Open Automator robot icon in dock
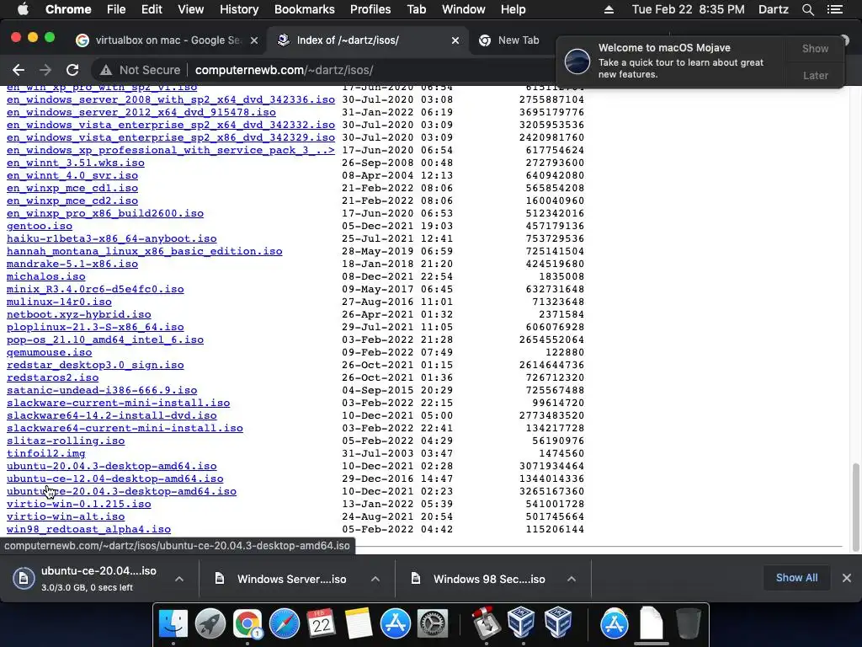 tap(486, 624)
